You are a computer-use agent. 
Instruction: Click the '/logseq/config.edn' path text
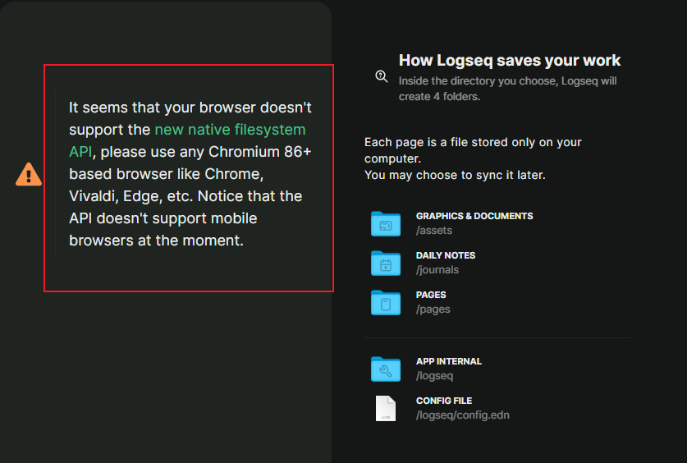[x=463, y=415]
